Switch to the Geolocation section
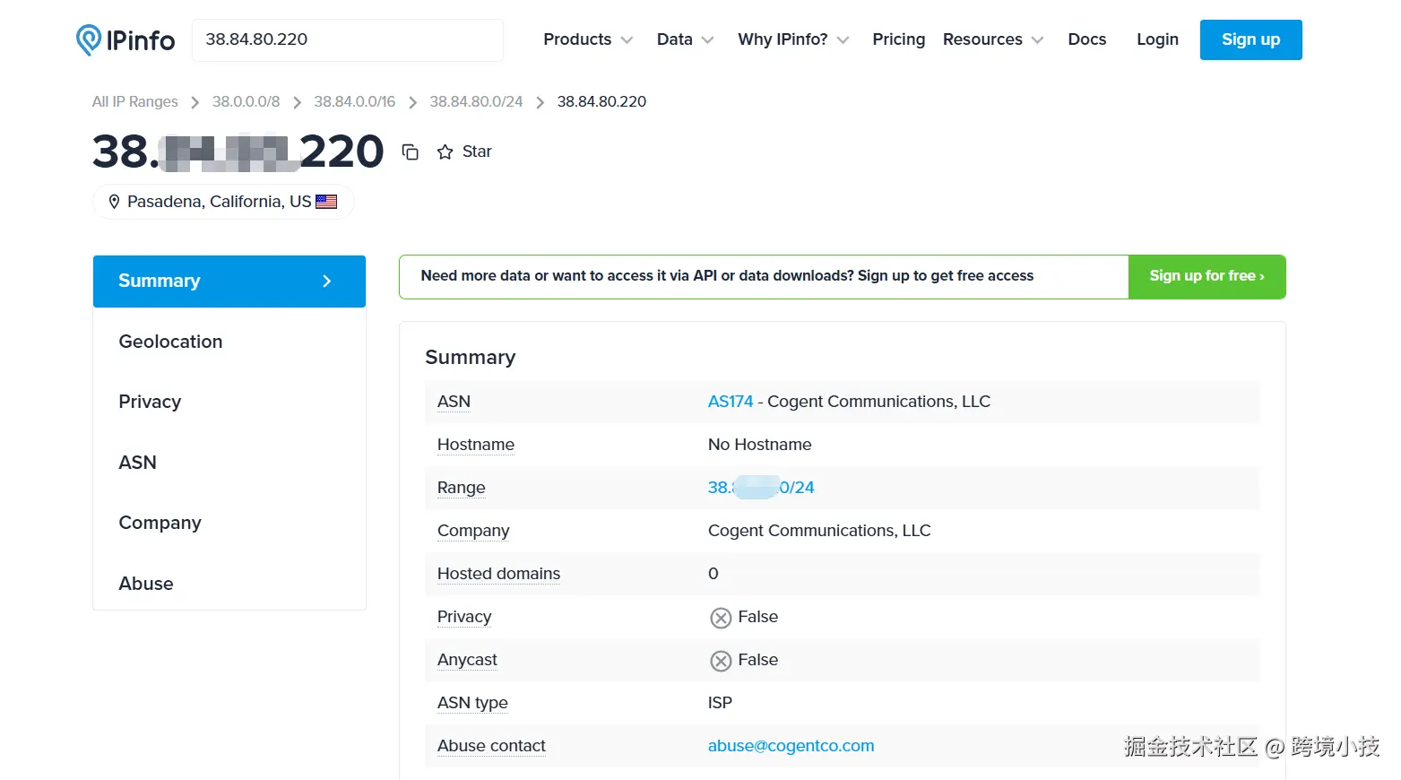The height and width of the screenshot is (780, 1401). (170, 342)
